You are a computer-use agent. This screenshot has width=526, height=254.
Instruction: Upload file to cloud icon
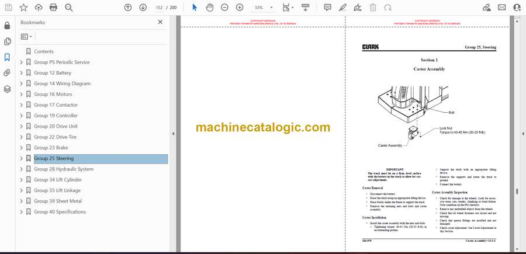click(39, 8)
